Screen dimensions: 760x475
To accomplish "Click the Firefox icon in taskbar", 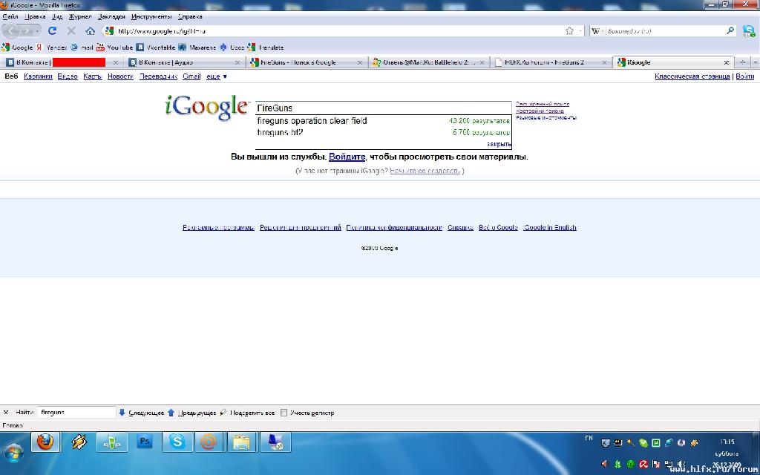I will click(45, 442).
